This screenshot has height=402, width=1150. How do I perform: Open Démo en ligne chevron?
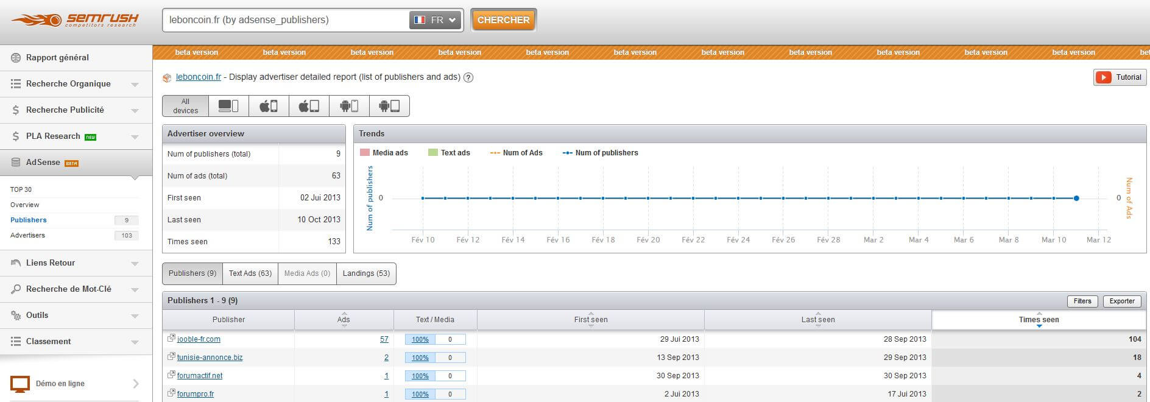(x=136, y=384)
